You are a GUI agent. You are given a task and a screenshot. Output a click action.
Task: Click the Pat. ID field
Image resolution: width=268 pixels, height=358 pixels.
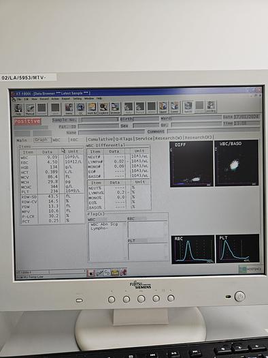coord(99,126)
